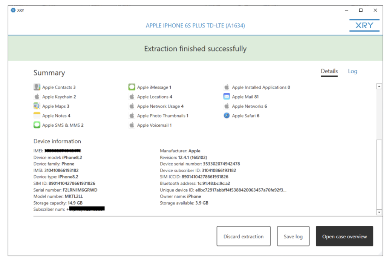This screenshot has height=259, width=386.
Task: Select the text Apple Photo Thumbnails 1
Action: 163,116
